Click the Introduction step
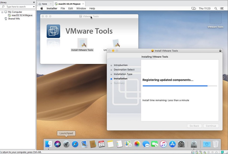This screenshot has height=154, width=228. tap(121, 65)
